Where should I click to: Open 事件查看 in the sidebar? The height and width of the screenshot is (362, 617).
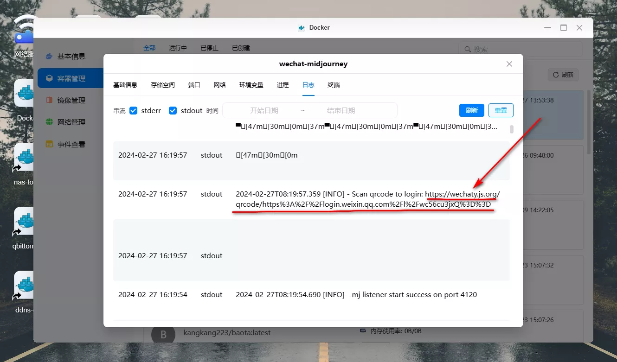pos(71,144)
